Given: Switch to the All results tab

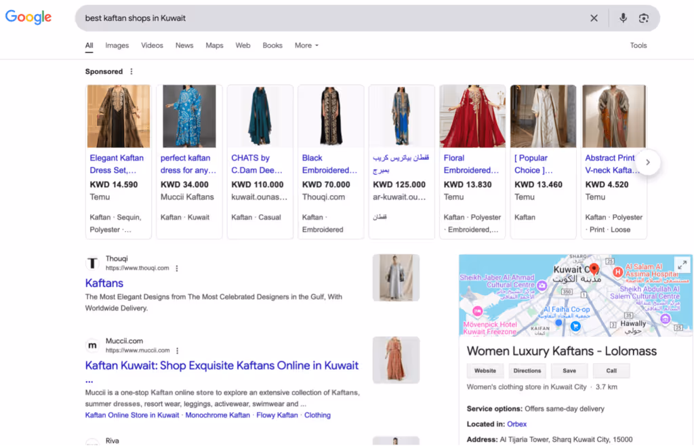Looking at the screenshot, I should coord(89,45).
